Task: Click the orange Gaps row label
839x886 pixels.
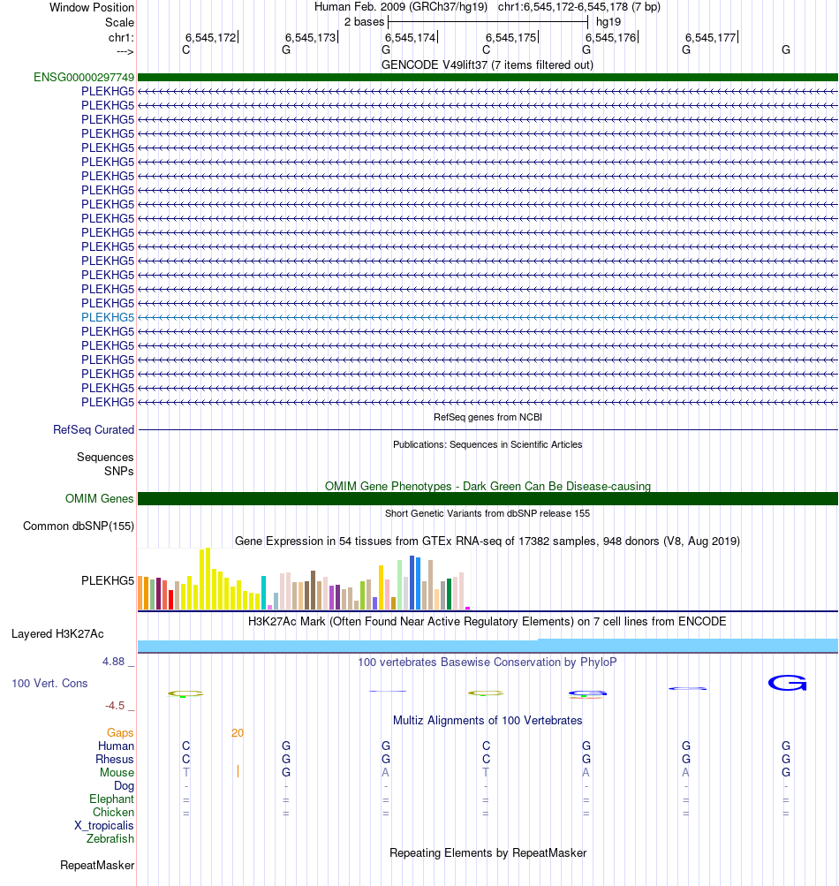Action: click(120, 733)
